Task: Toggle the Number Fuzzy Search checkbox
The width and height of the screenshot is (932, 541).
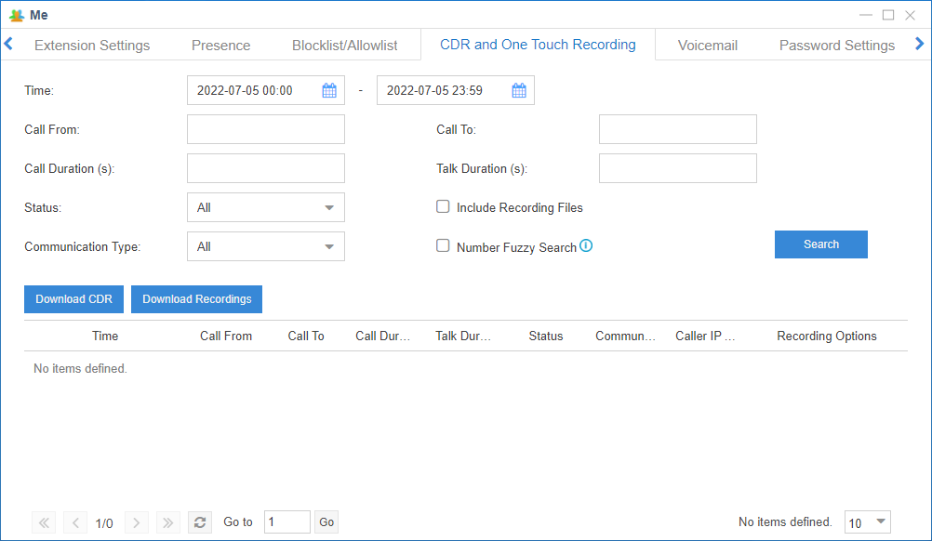Action: [x=444, y=246]
